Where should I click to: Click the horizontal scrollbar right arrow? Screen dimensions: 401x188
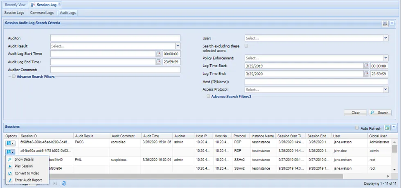click(388, 176)
